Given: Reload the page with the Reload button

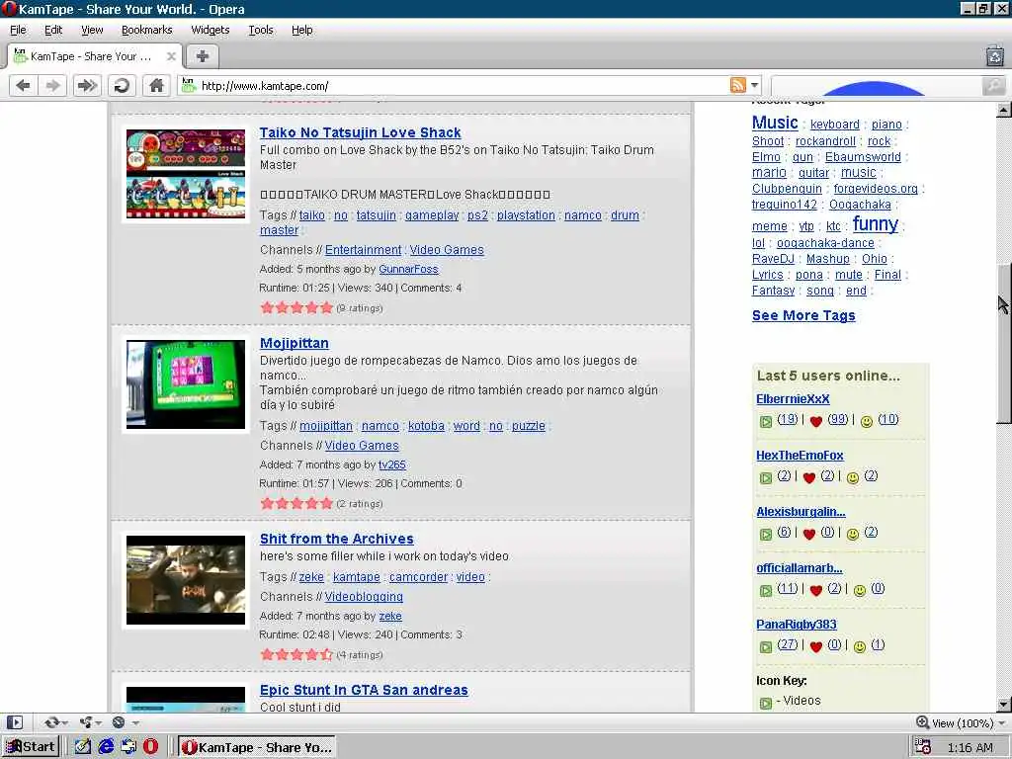Looking at the screenshot, I should tap(122, 85).
